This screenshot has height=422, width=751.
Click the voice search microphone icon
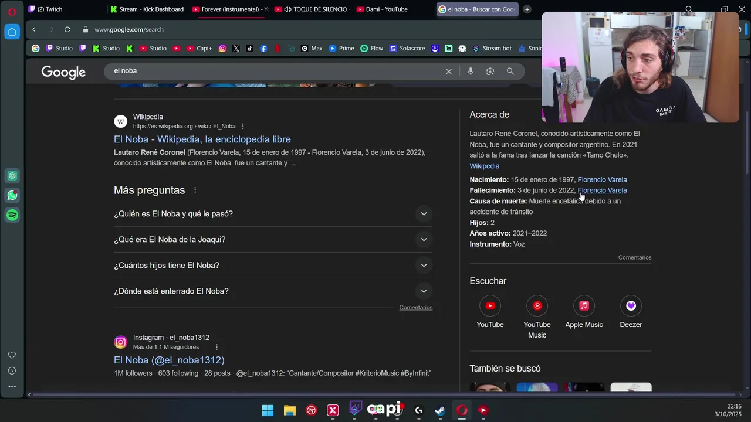(471, 71)
